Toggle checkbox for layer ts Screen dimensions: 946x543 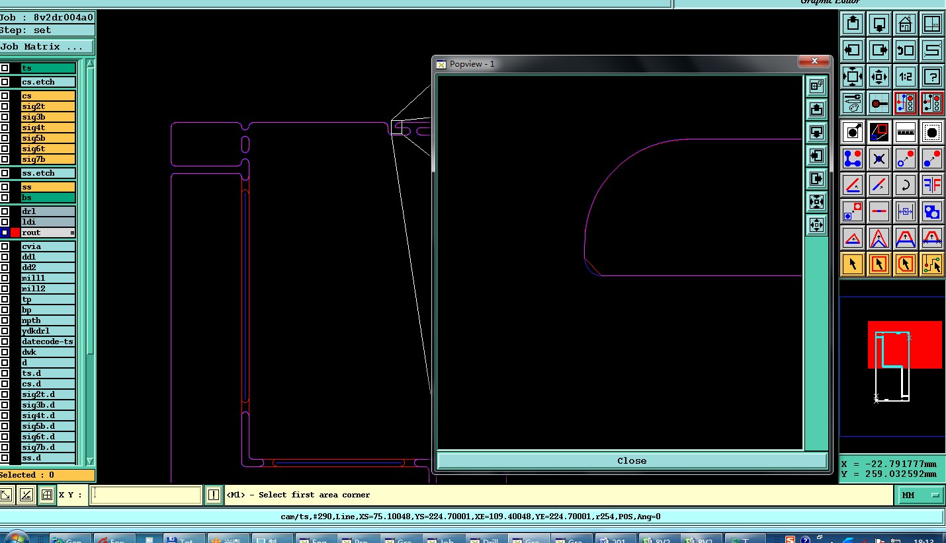[5, 68]
